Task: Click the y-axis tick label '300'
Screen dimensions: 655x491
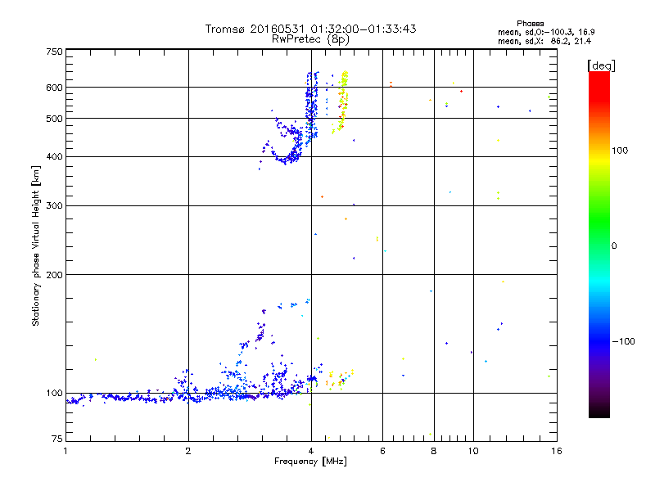Action: [54, 205]
